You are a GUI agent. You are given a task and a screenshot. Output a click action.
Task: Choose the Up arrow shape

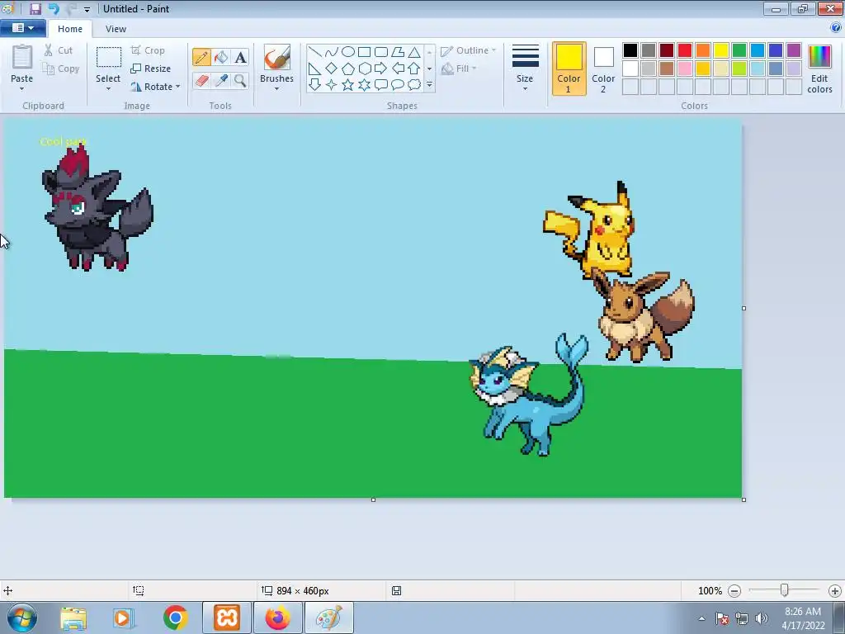tap(414, 69)
